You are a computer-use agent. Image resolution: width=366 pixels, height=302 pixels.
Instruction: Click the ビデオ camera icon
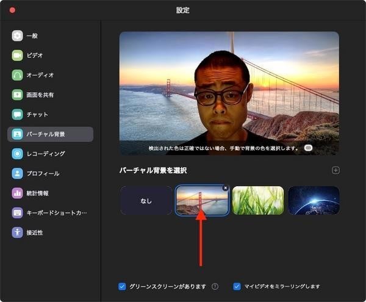[17, 56]
